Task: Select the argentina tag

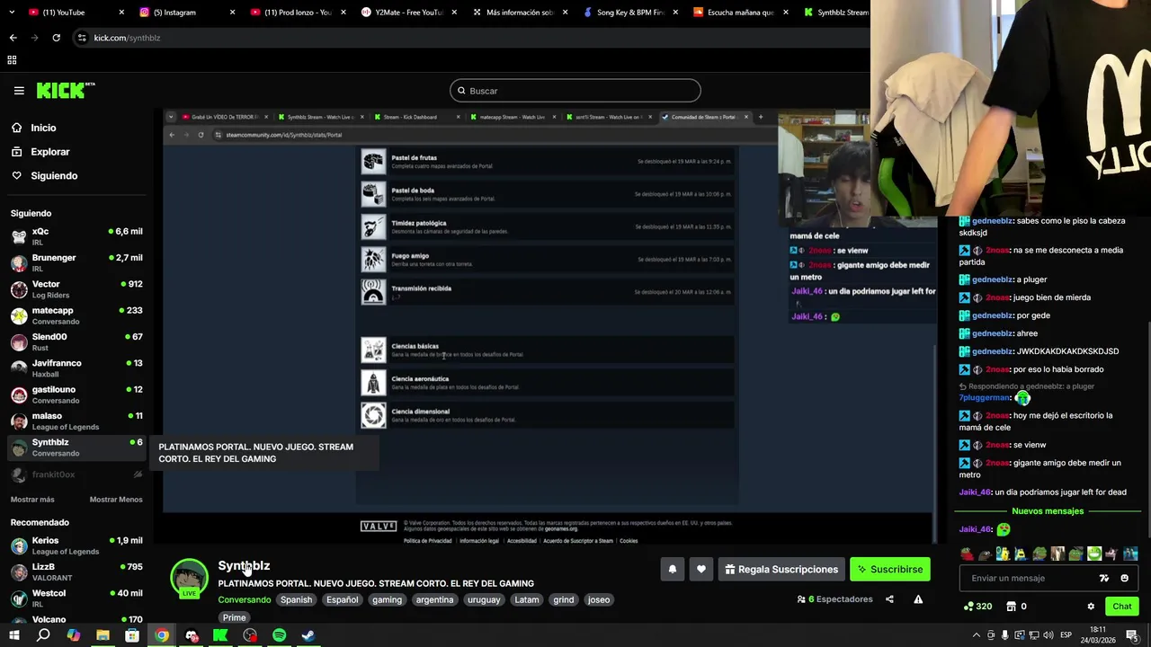Action: [434, 599]
